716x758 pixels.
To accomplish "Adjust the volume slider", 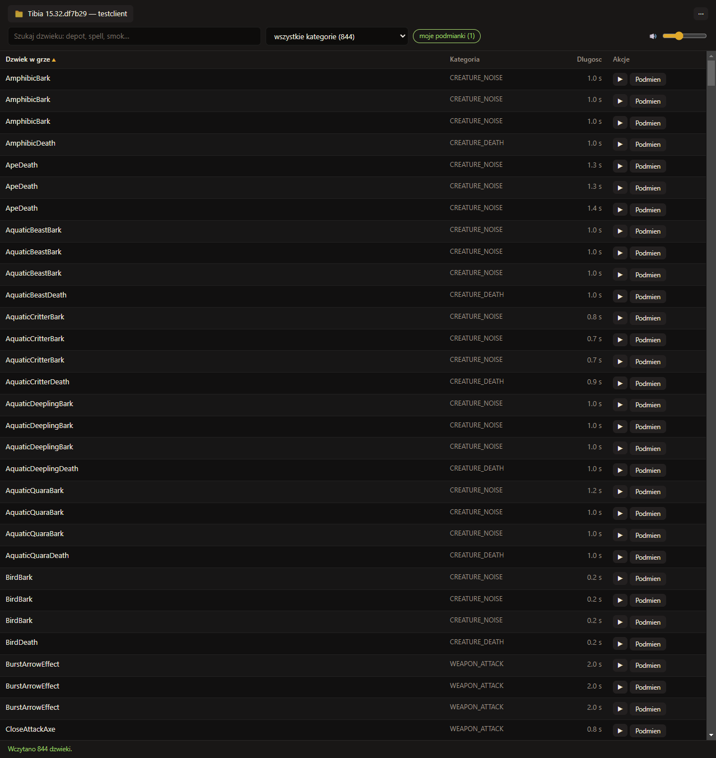I will [x=684, y=36].
